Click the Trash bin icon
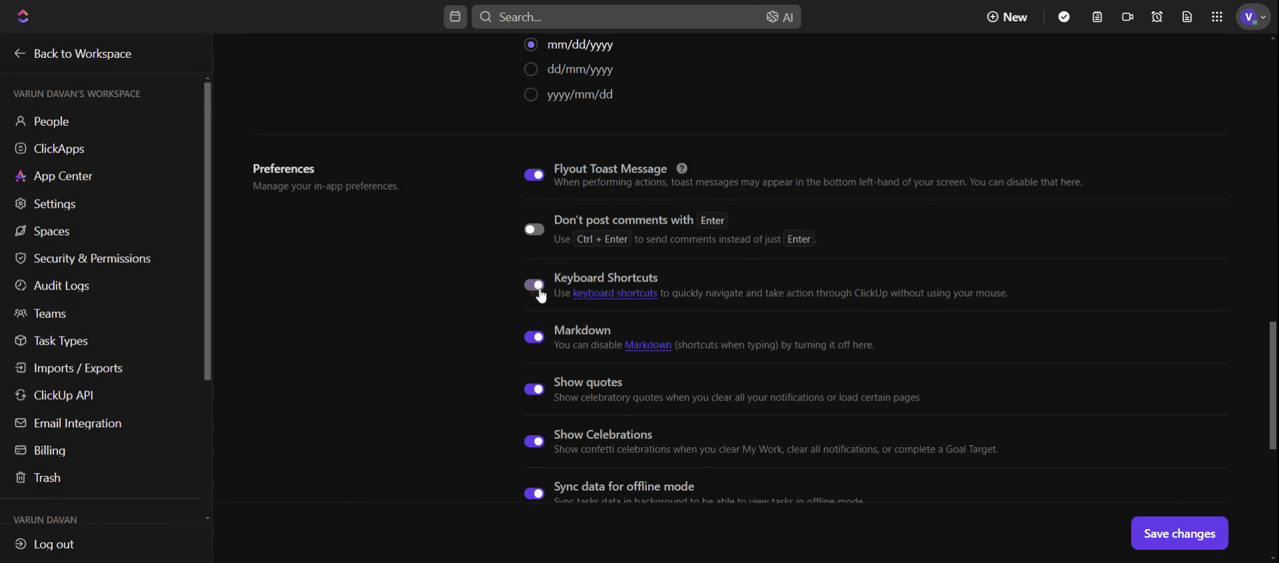Viewport: 1279px width, 563px height. [21, 478]
